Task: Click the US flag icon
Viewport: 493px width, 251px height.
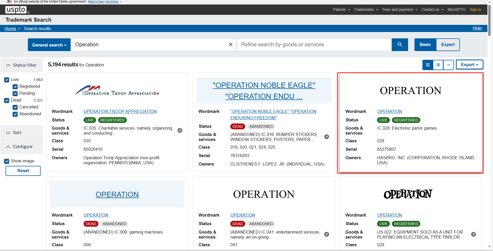Action: (9, 2)
